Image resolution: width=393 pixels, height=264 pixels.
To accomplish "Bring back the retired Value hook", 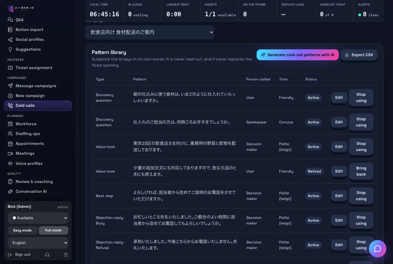I will 361,171.
